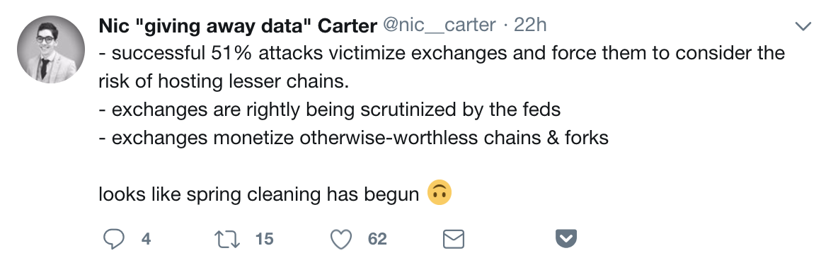The width and height of the screenshot is (821, 270).
Task: Click the line about exchanges scrutinized by the feds
Action: 330,110
